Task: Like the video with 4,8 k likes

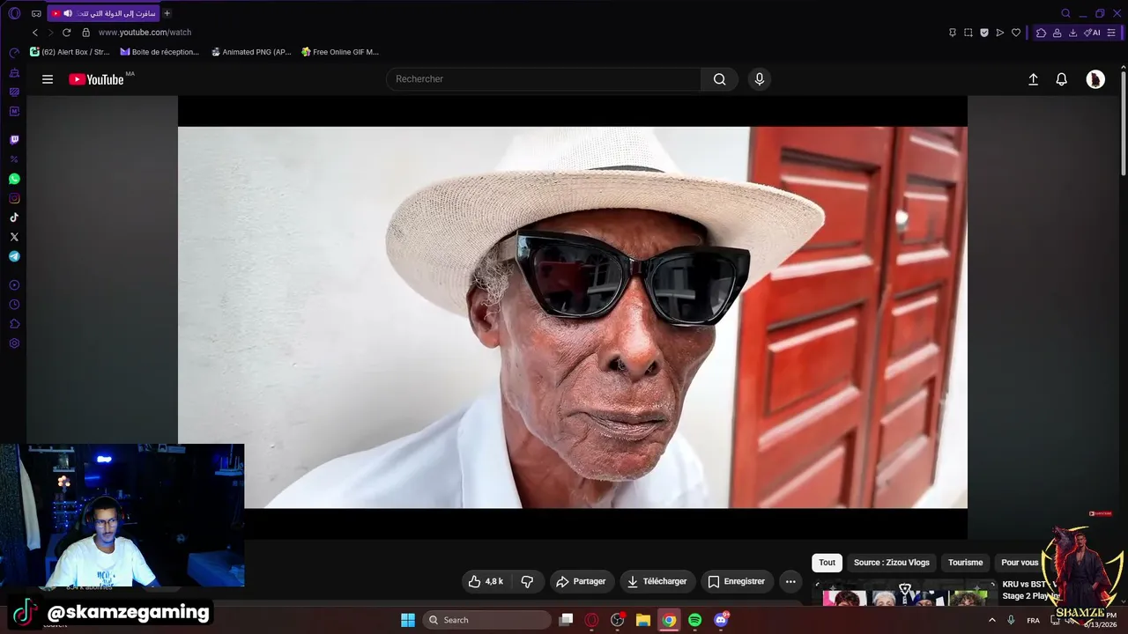Action: pyautogui.click(x=486, y=581)
